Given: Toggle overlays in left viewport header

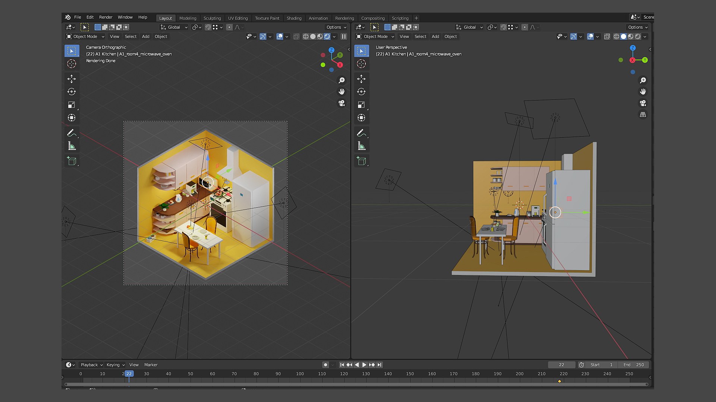Looking at the screenshot, I should pyautogui.click(x=280, y=36).
